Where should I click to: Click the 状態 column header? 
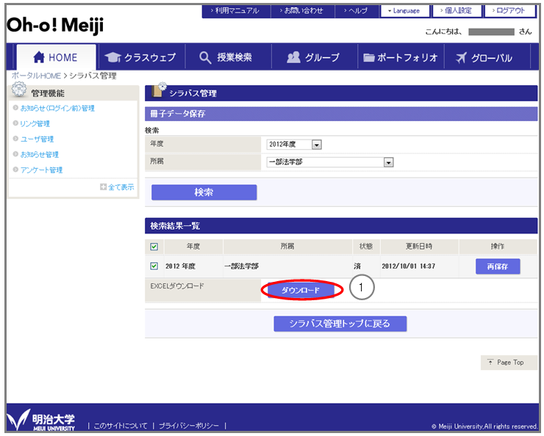coord(366,246)
